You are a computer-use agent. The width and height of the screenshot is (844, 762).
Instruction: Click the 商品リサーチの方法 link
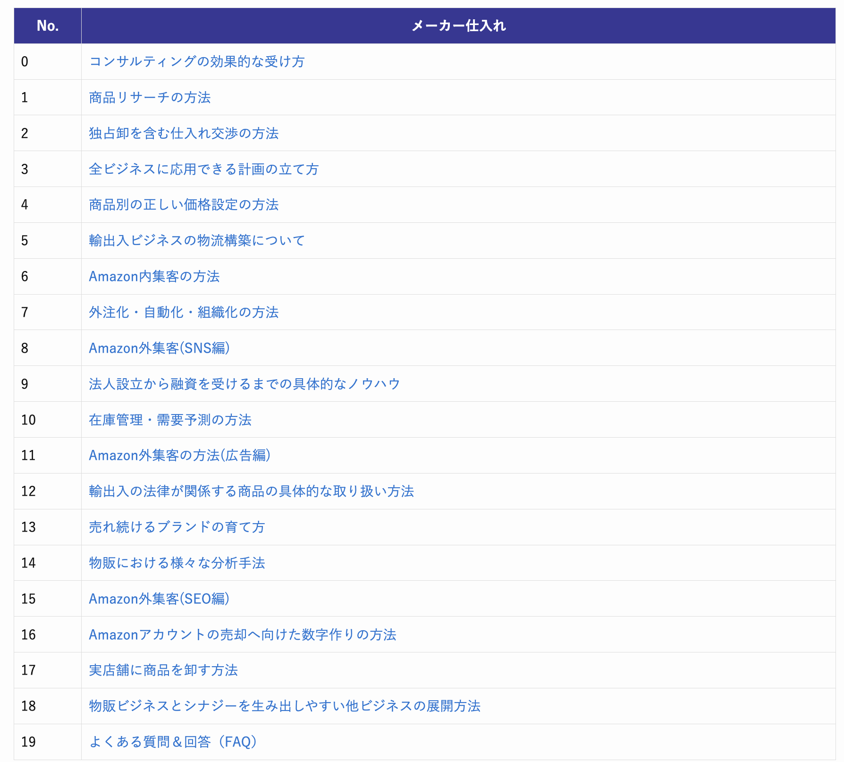pos(150,98)
